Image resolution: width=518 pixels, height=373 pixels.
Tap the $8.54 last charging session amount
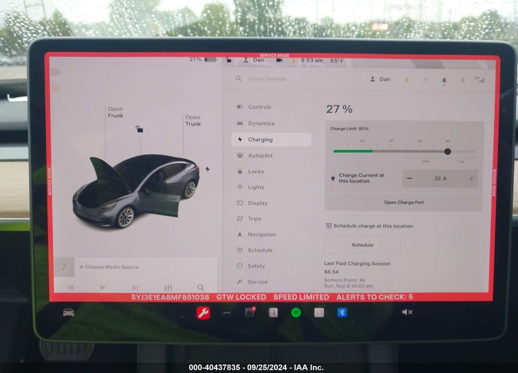(x=332, y=272)
